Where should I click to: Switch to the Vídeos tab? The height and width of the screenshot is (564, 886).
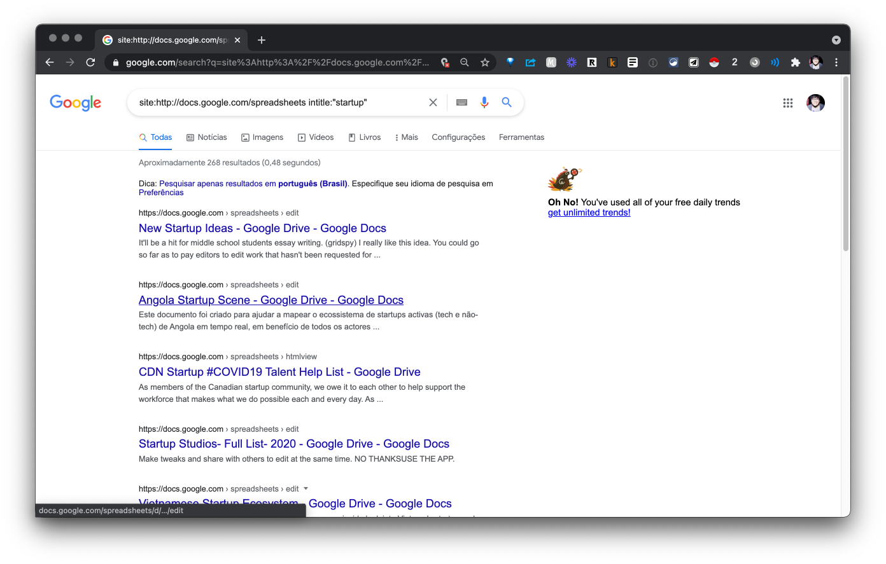[316, 137]
